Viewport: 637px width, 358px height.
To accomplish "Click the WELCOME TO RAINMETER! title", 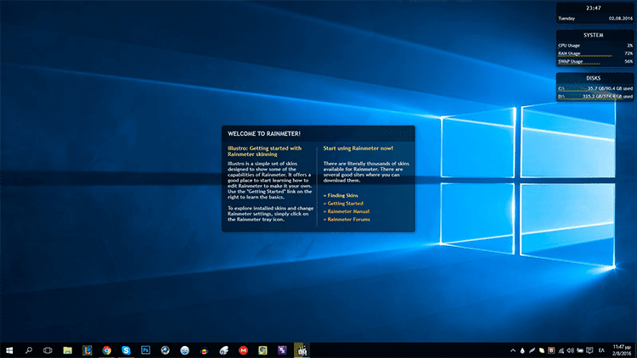I will click(264, 133).
